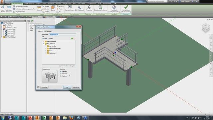The image size is (213, 120).
Task: Click the BKS tool in ribbon
Action: click(x=59, y=12)
